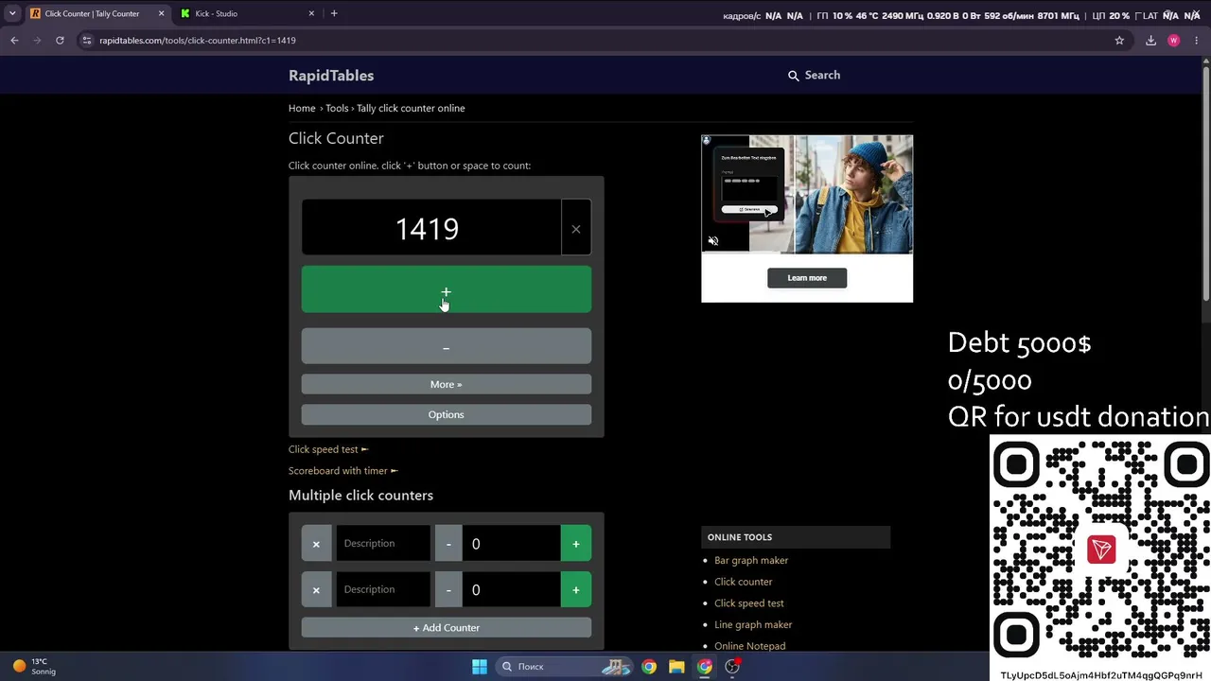Open the OBS Studio taskbar icon

(732, 667)
